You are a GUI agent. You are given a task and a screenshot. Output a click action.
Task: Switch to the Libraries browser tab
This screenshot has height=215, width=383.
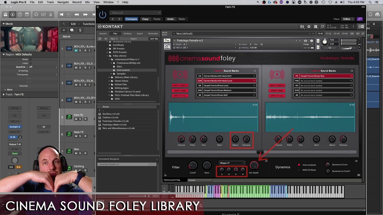pyautogui.click(x=103, y=33)
